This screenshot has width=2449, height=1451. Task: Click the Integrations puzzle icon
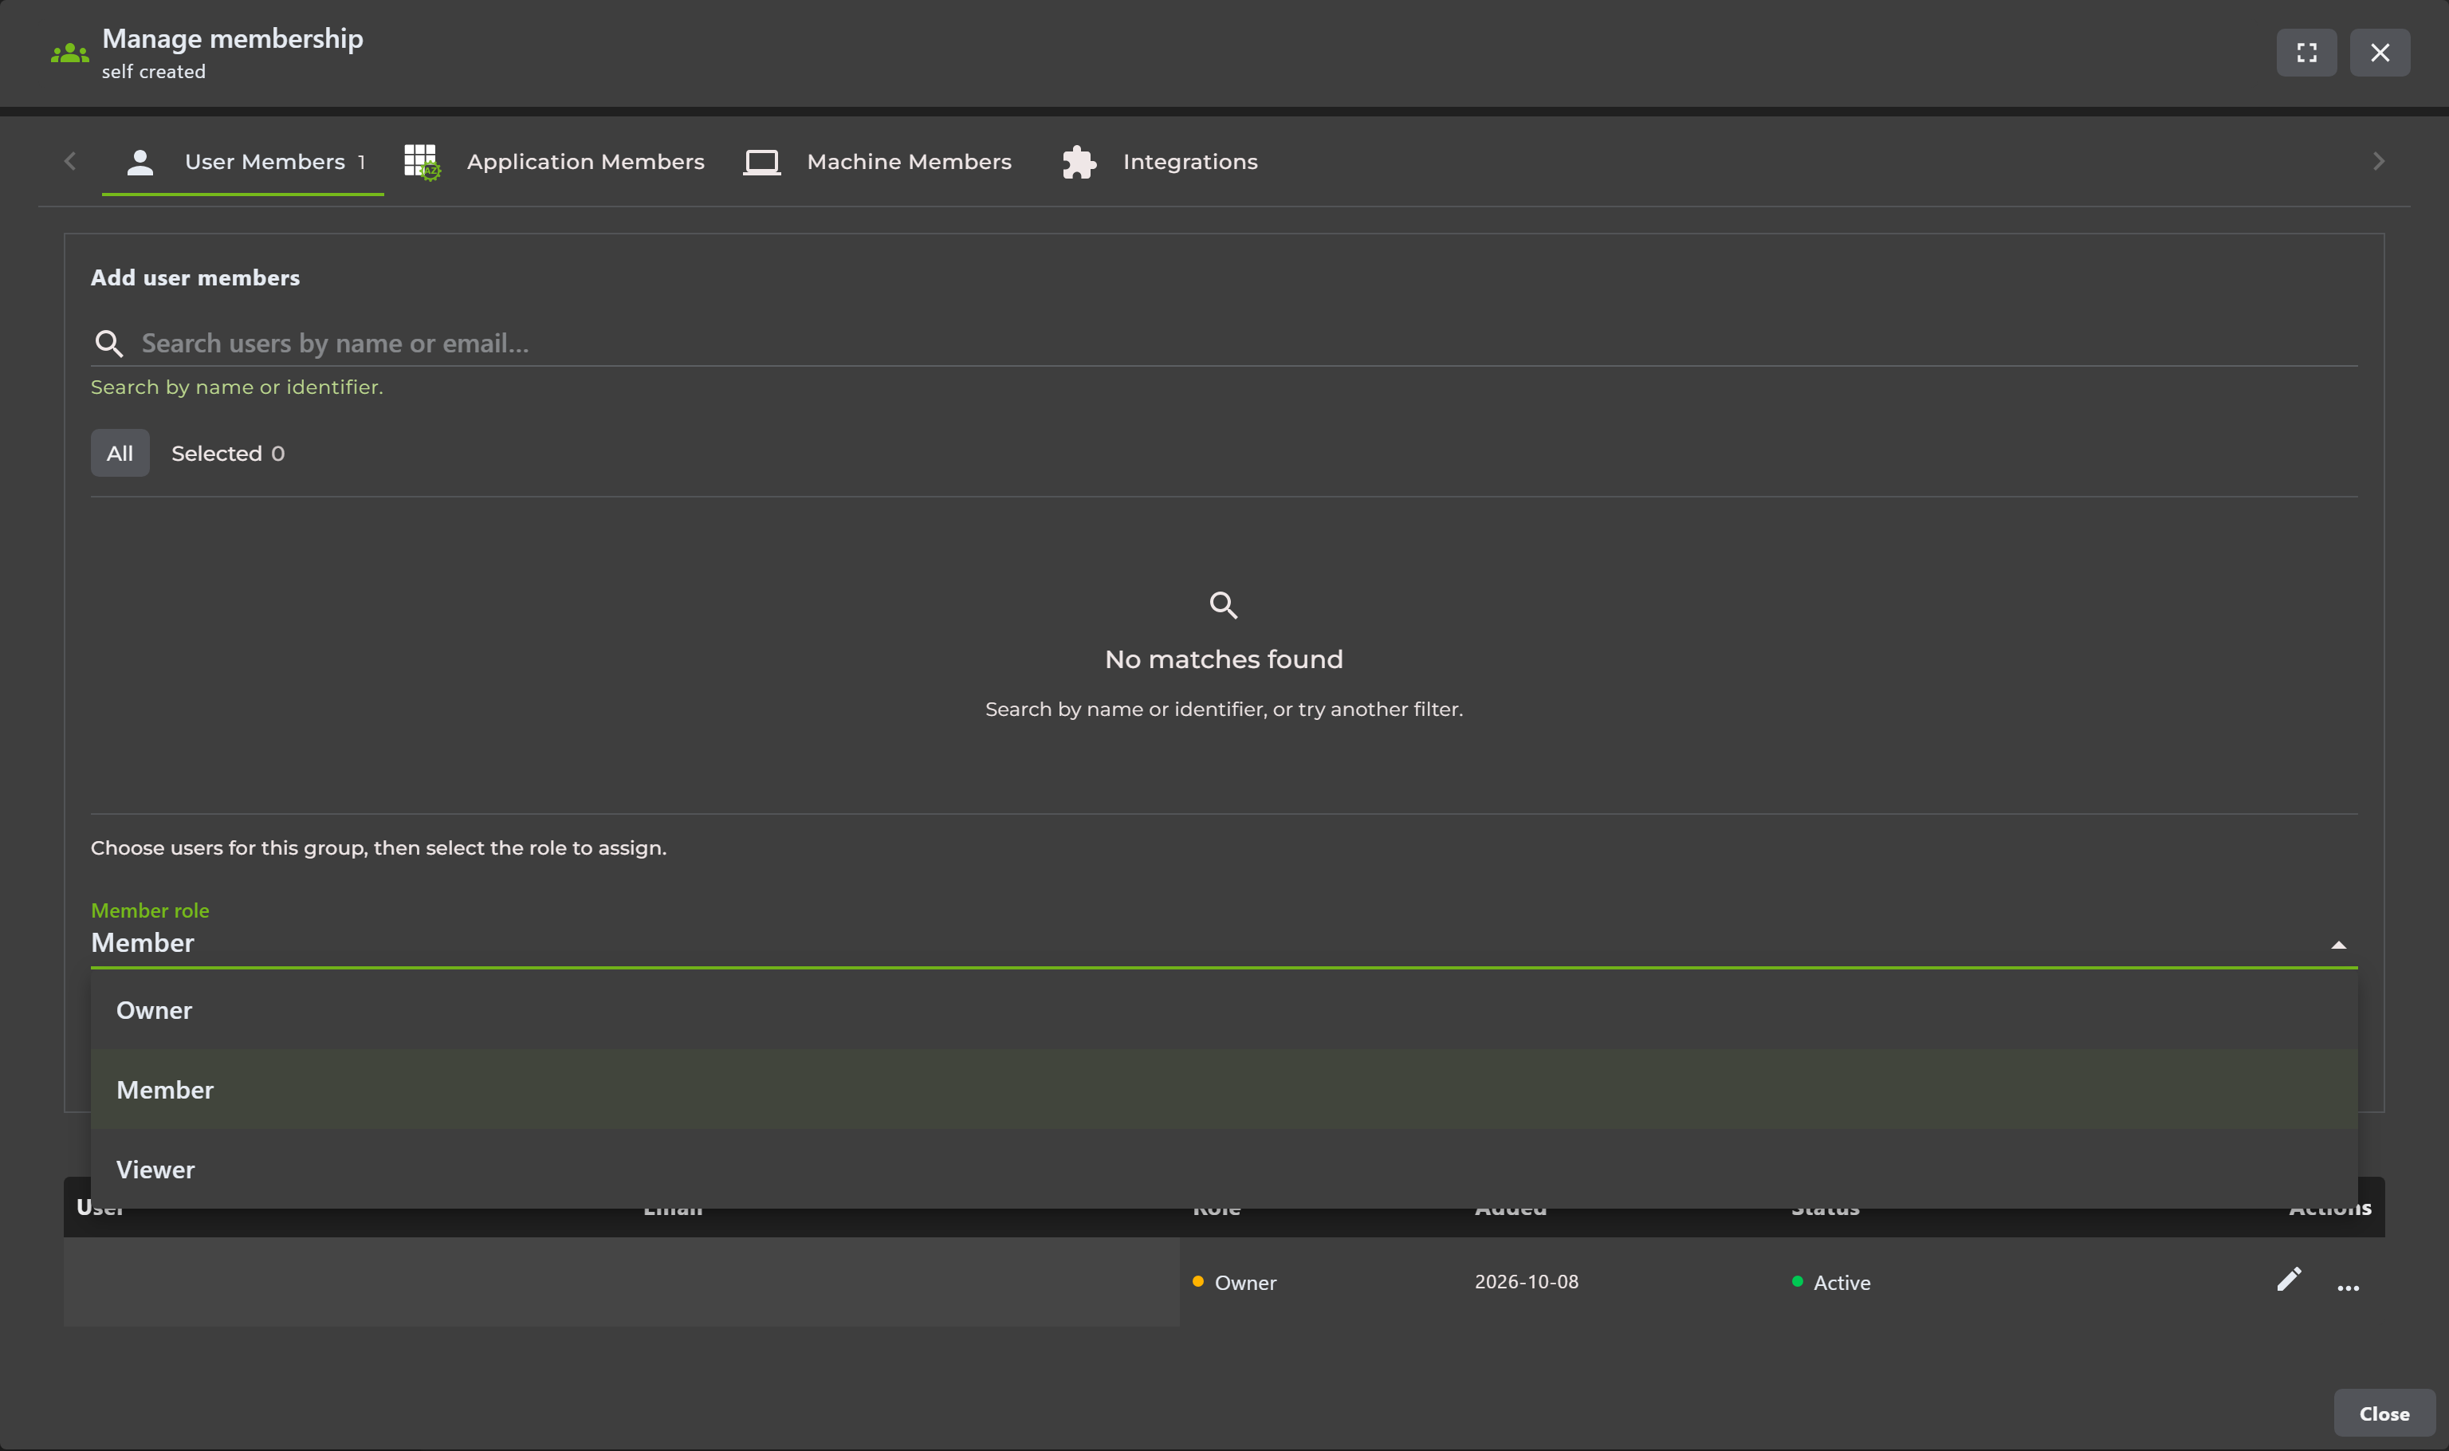(x=1079, y=163)
